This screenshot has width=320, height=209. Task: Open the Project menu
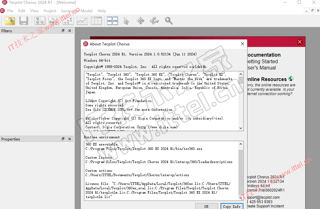pyautogui.click(x=50, y=11)
